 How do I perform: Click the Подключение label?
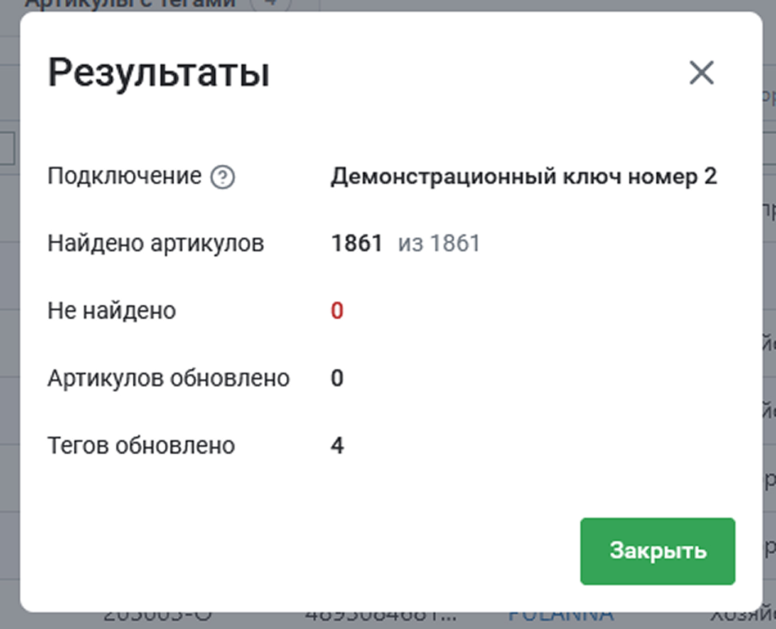pyautogui.click(x=124, y=177)
